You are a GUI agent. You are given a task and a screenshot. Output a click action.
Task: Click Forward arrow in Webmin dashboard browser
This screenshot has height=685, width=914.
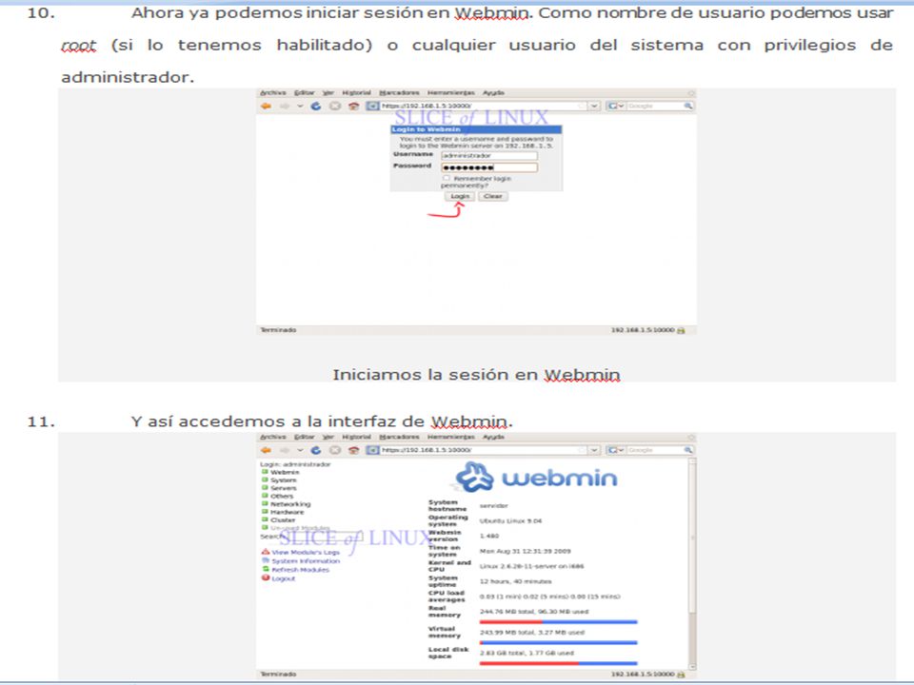pos(285,450)
